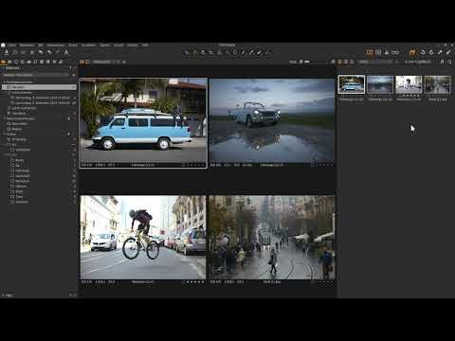The width and height of the screenshot is (455, 341).
Task: Click the tram street thumbnail in browser
Action: pyautogui.click(x=437, y=84)
